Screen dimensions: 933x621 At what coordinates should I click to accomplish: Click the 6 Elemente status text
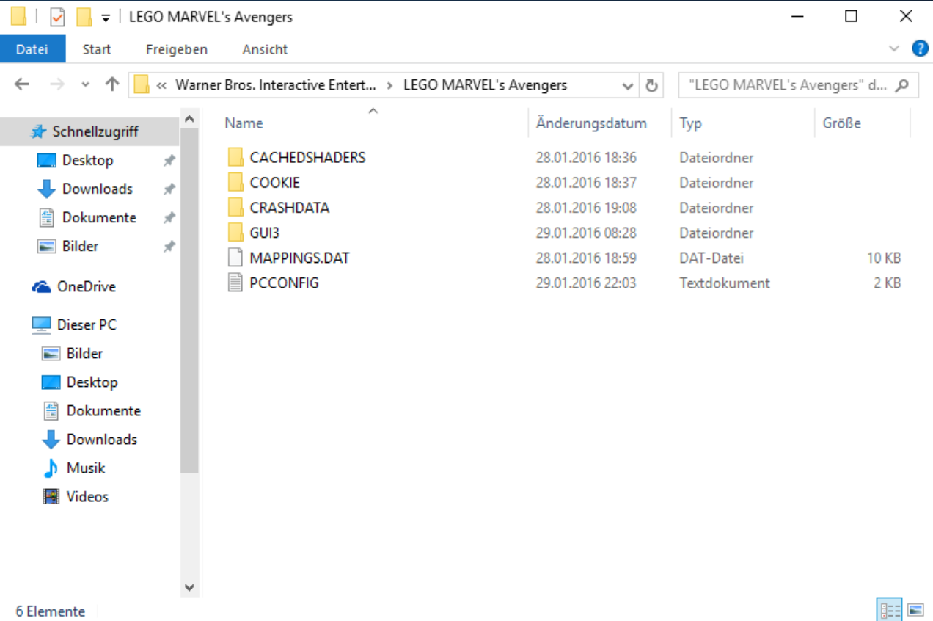(50, 611)
